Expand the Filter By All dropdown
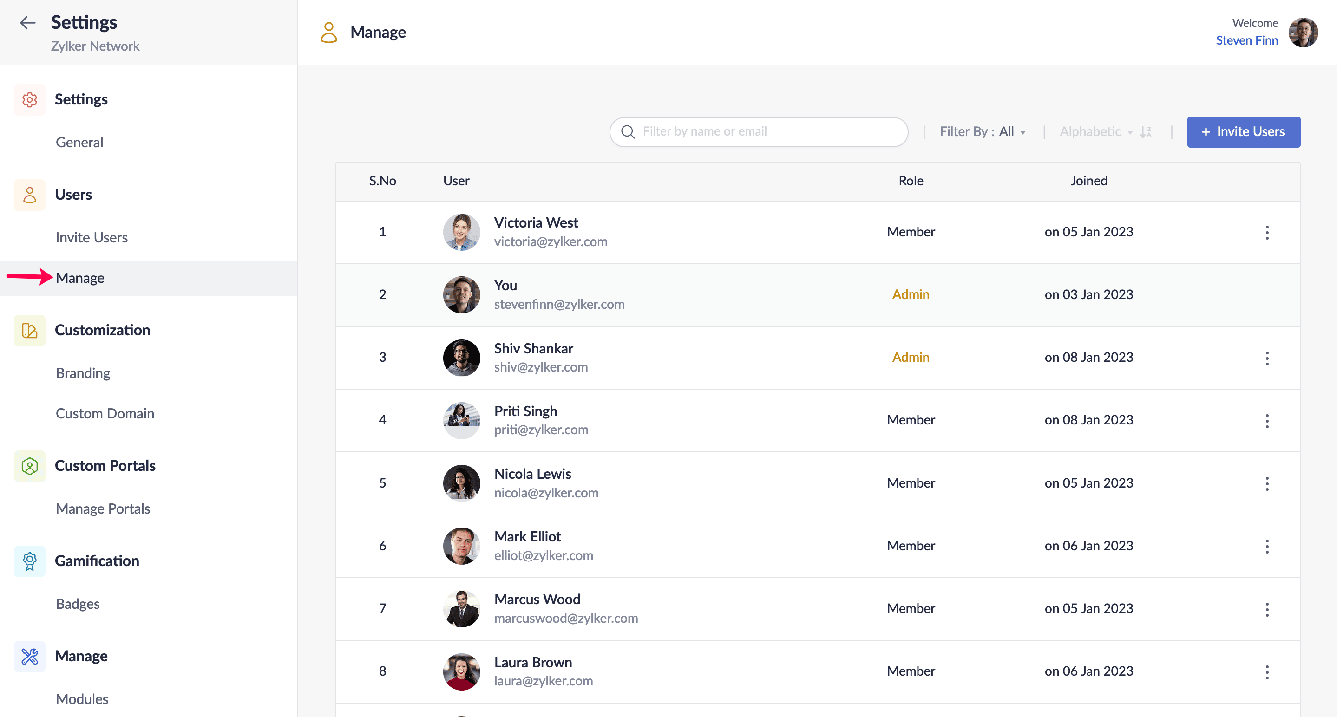Image resolution: width=1337 pixels, height=717 pixels. (x=982, y=132)
